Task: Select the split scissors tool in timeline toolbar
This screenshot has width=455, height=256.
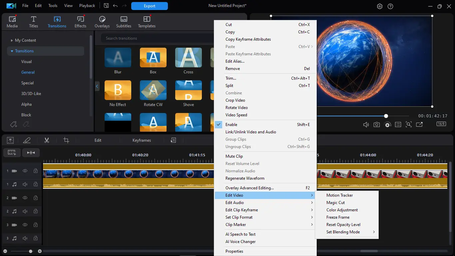Action: (x=47, y=140)
